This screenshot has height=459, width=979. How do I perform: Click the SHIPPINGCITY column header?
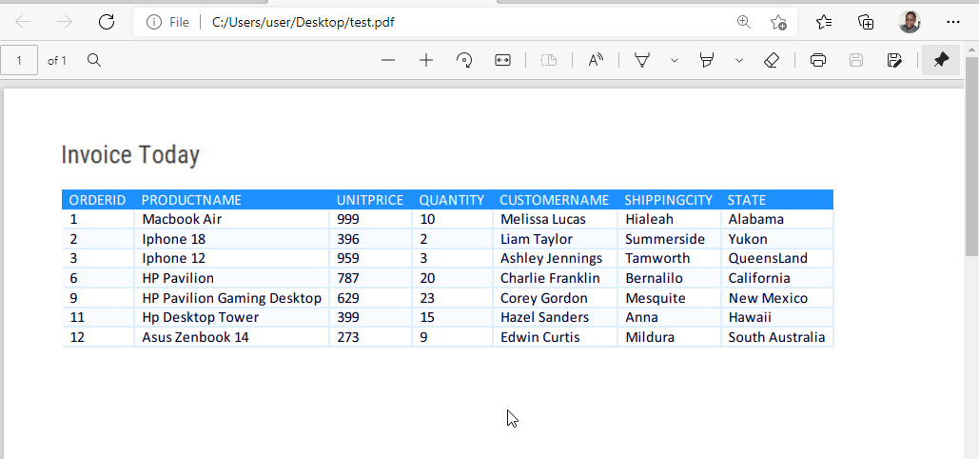[x=668, y=200]
